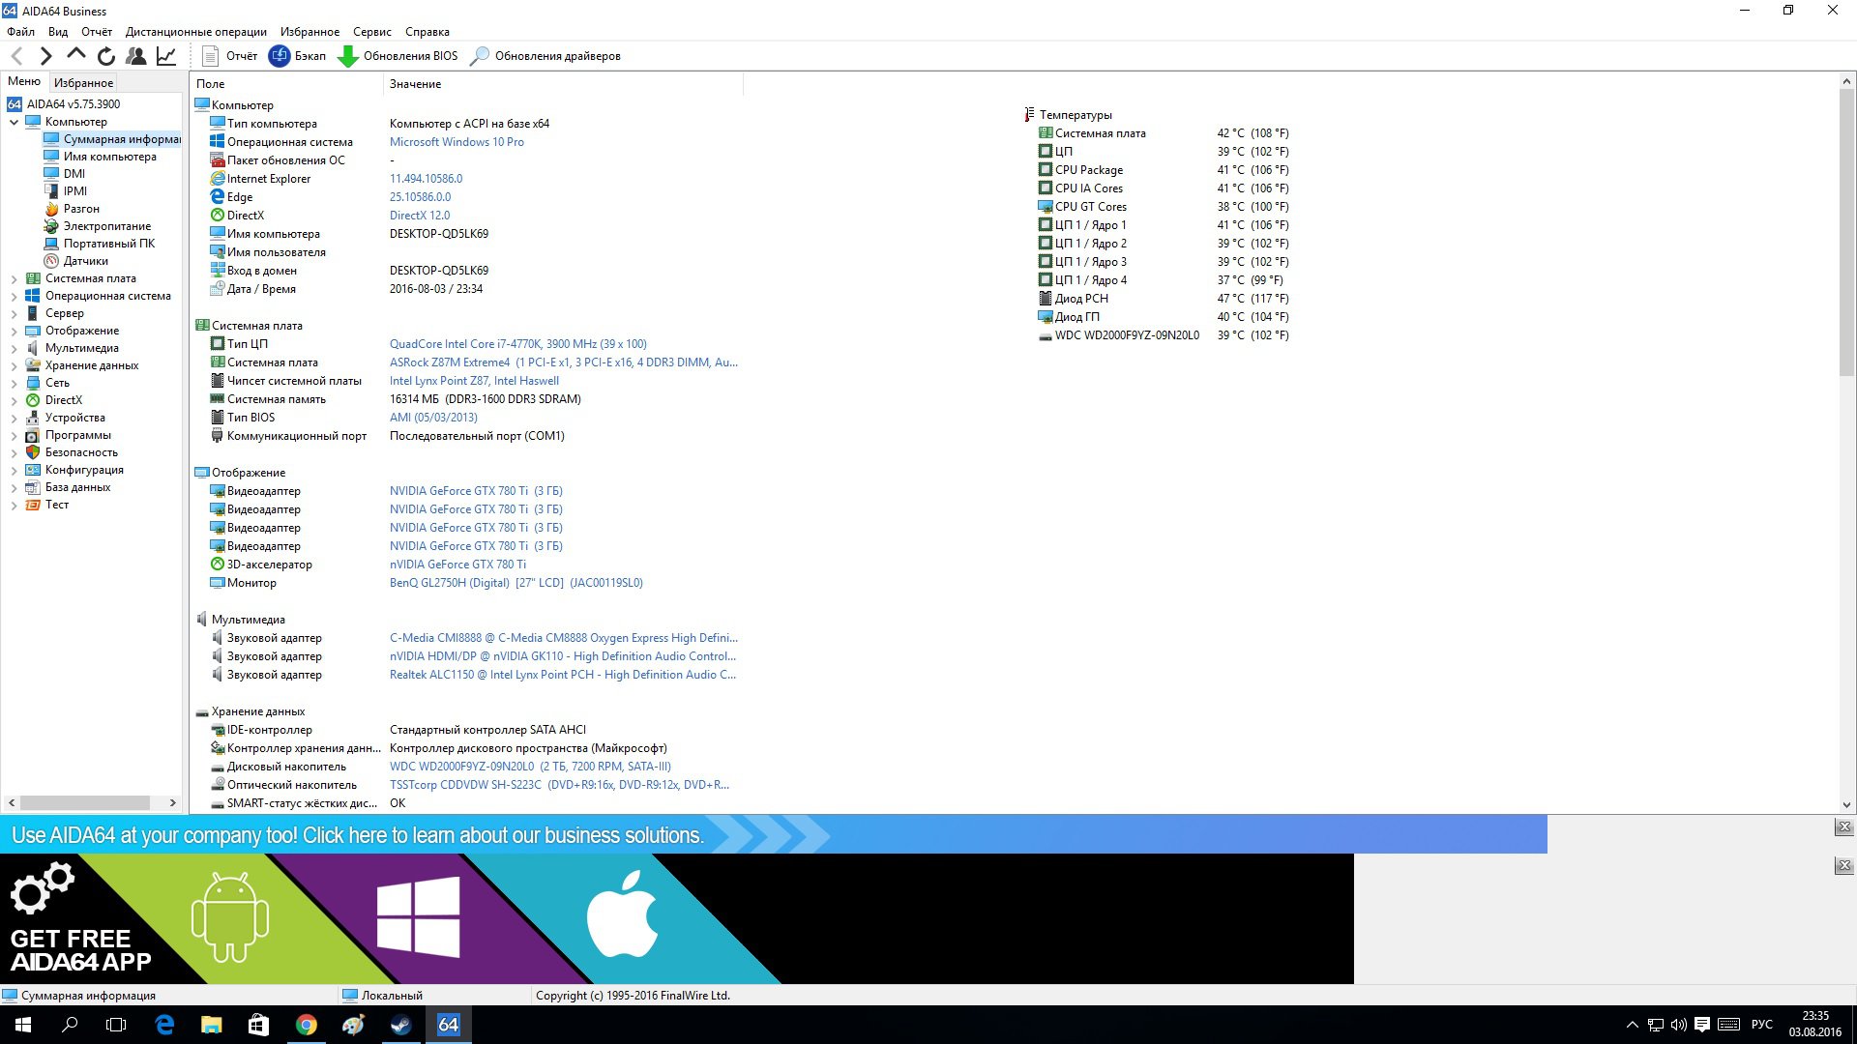This screenshot has height=1044, width=1857.
Task: Open the TSSTcorp CDDVDW SH-S223C link
Action: (x=559, y=785)
